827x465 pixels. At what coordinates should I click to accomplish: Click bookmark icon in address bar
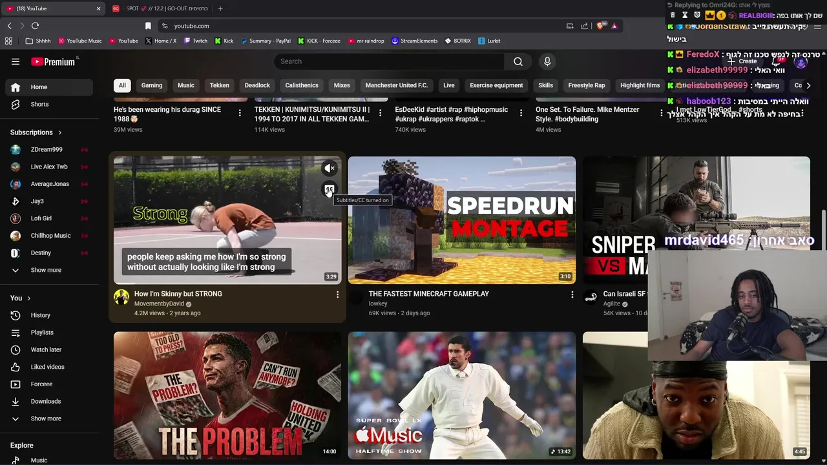point(148,26)
